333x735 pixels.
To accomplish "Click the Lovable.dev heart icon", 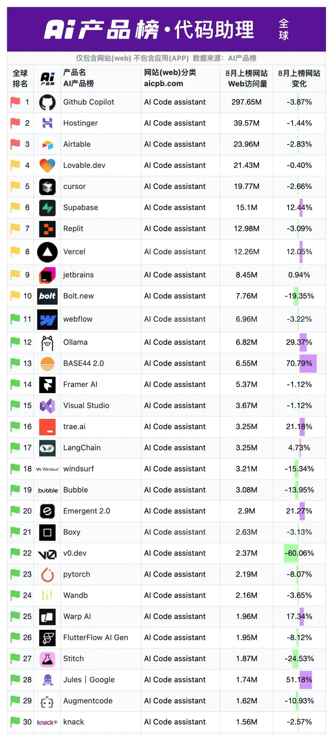I will point(47,165).
